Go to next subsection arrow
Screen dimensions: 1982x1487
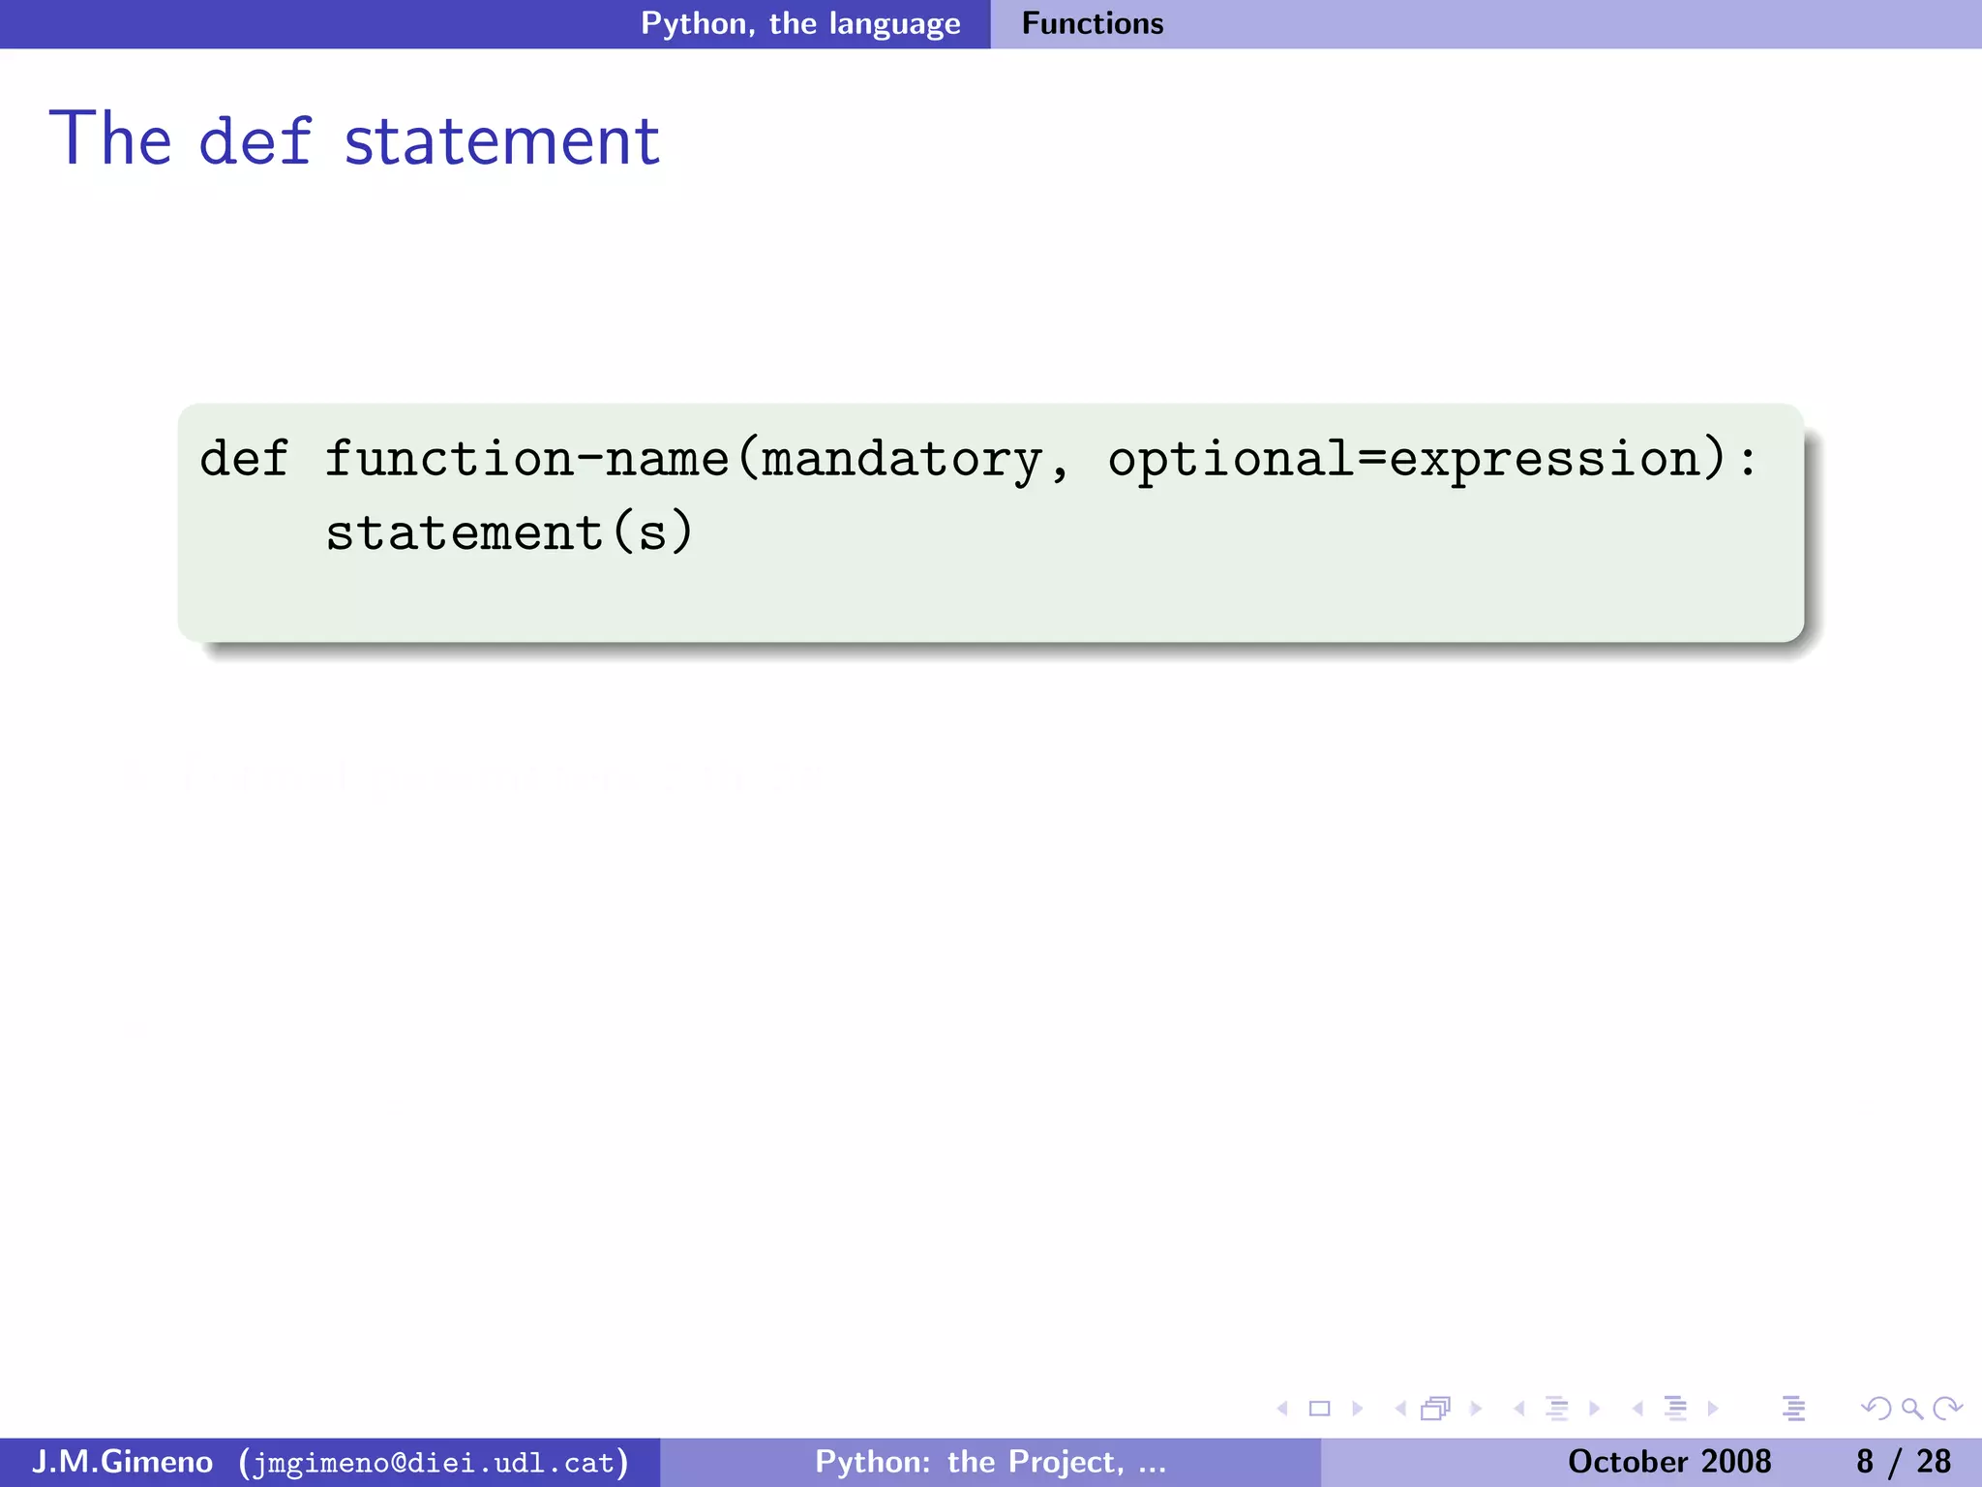point(1594,1409)
